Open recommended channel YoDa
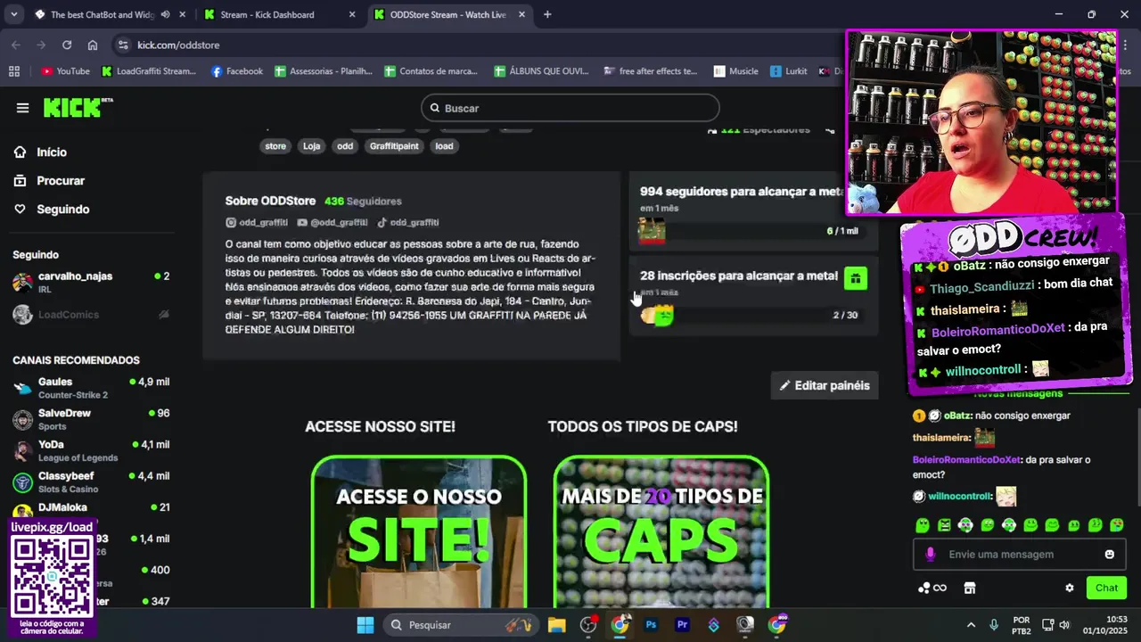Image resolution: width=1141 pixels, height=642 pixels. 91,450
